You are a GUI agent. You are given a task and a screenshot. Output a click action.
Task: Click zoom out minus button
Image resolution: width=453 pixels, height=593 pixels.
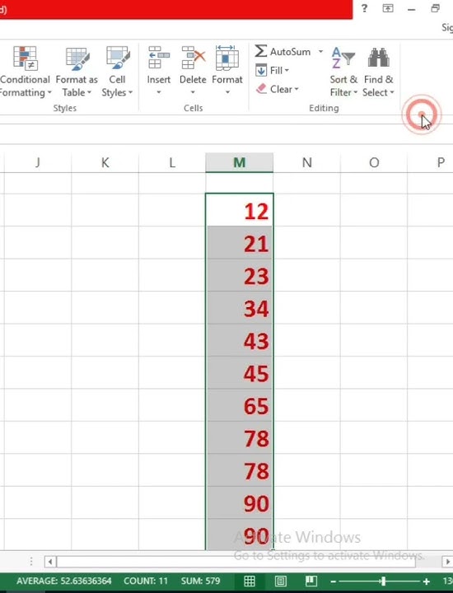pyautogui.click(x=333, y=581)
